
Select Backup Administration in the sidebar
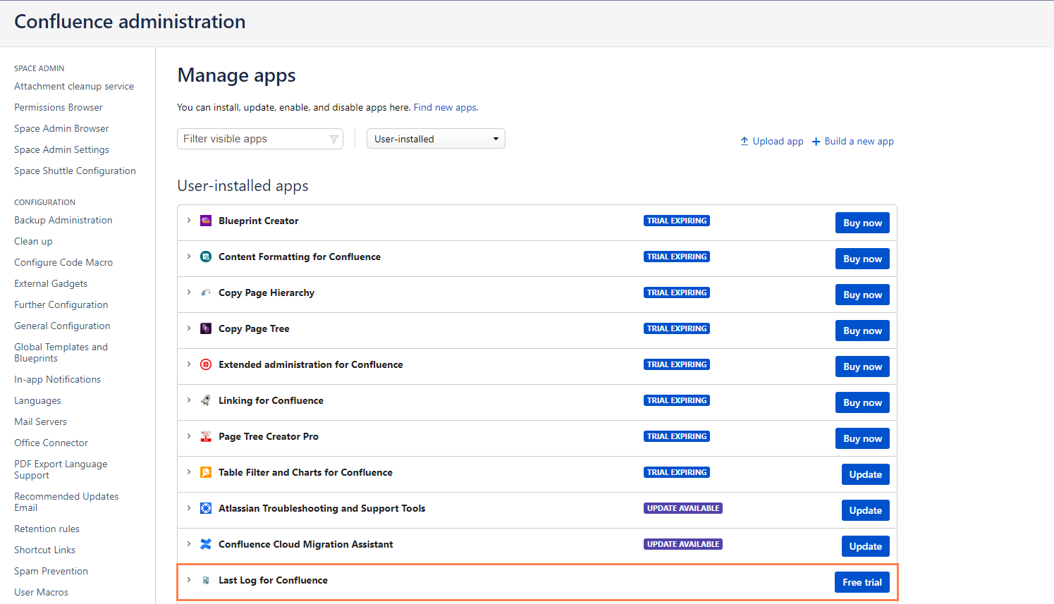tap(63, 220)
